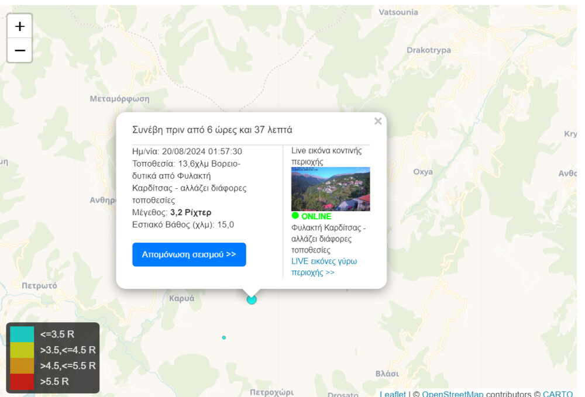Close the earthquake info popup
585x397 pixels.
point(378,121)
